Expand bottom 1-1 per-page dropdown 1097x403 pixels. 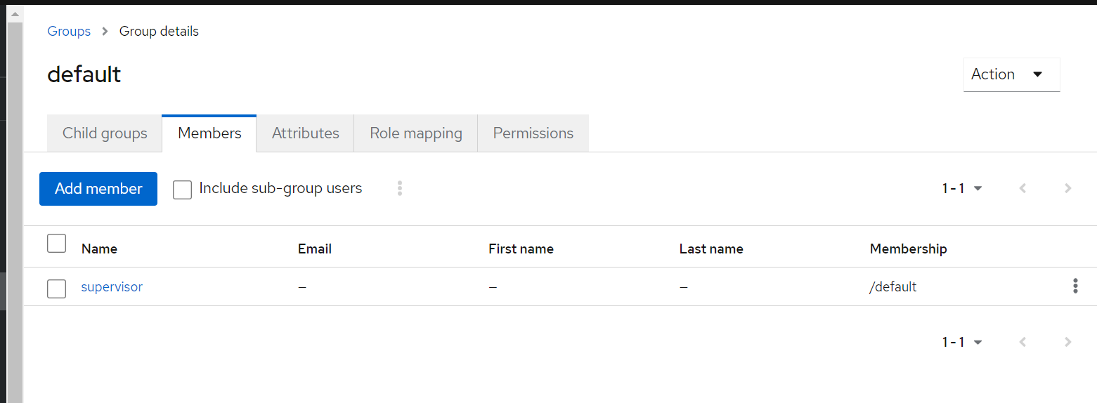coord(962,342)
